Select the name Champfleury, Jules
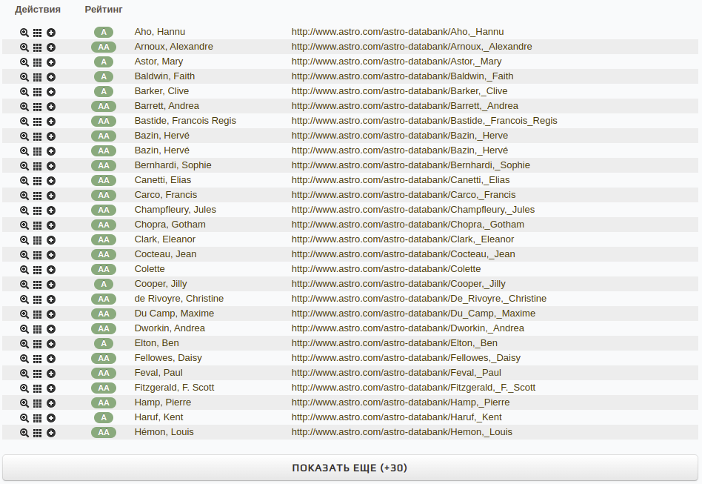This screenshot has height=484, width=702. point(175,209)
